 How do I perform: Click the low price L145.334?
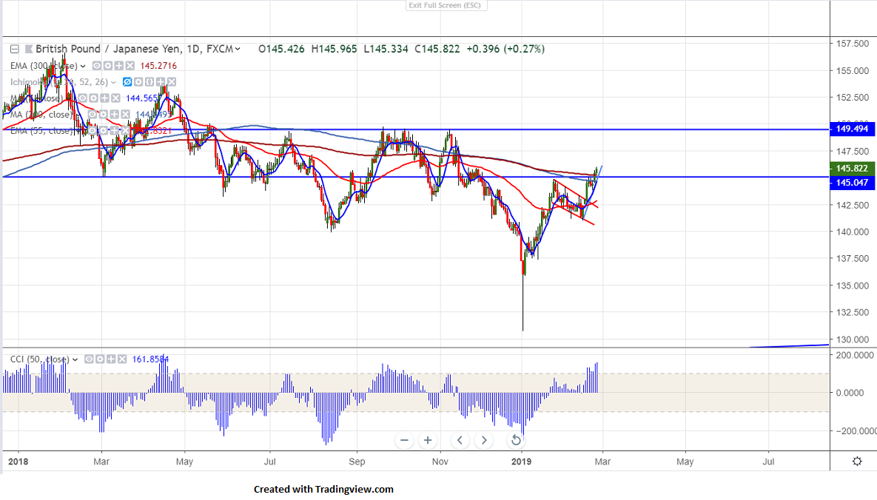click(386, 50)
